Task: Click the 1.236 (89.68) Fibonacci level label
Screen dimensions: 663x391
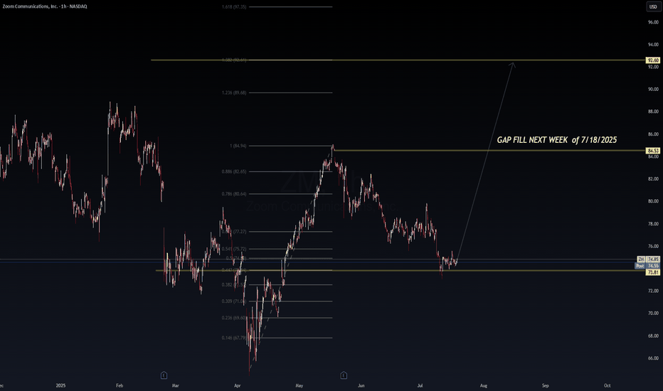Action: pyautogui.click(x=234, y=92)
